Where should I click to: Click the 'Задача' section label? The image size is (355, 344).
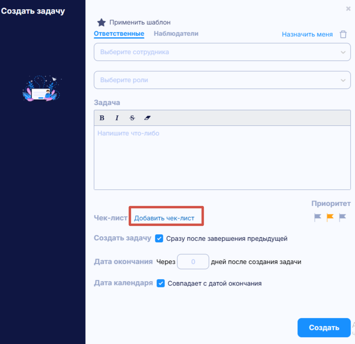[107, 103]
